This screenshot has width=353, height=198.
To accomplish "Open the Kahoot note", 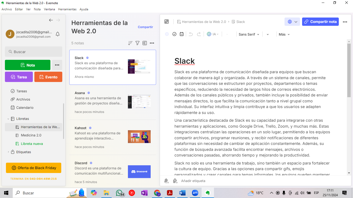I will click(x=113, y=137).
